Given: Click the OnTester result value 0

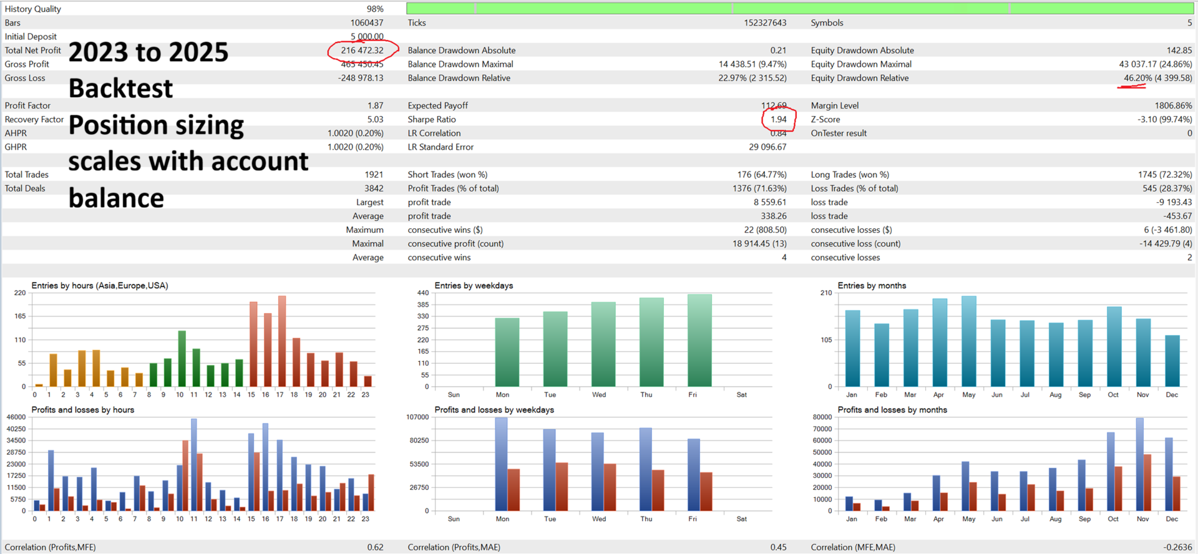Looking at the screenshot, I should (1189, 133).
